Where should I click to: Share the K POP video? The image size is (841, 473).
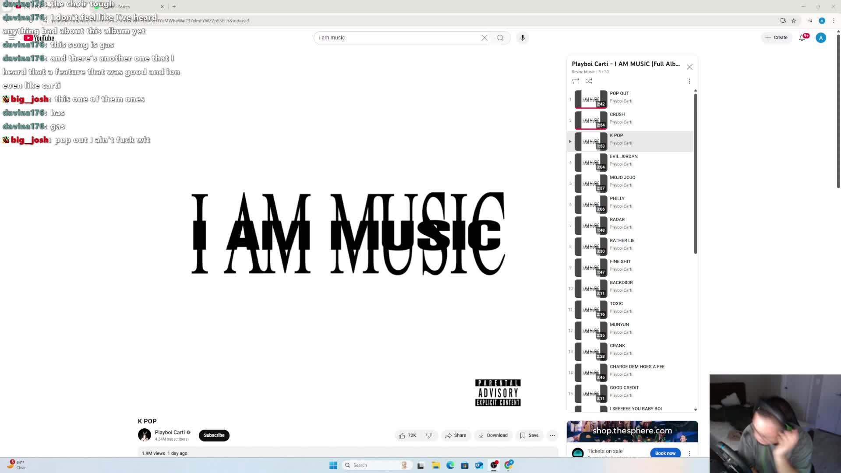456,435
